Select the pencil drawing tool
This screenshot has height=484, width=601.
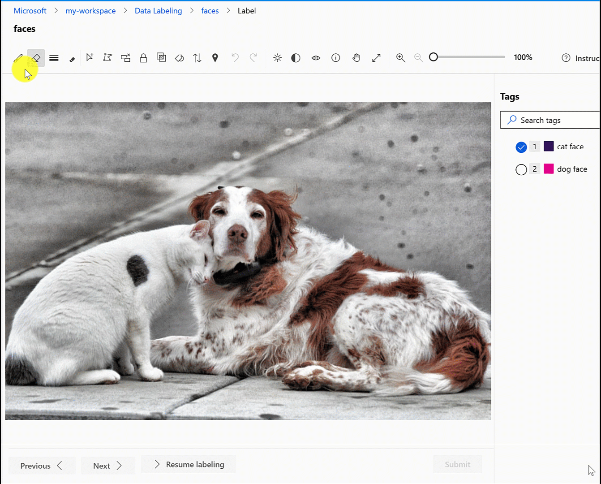(18, 58)
